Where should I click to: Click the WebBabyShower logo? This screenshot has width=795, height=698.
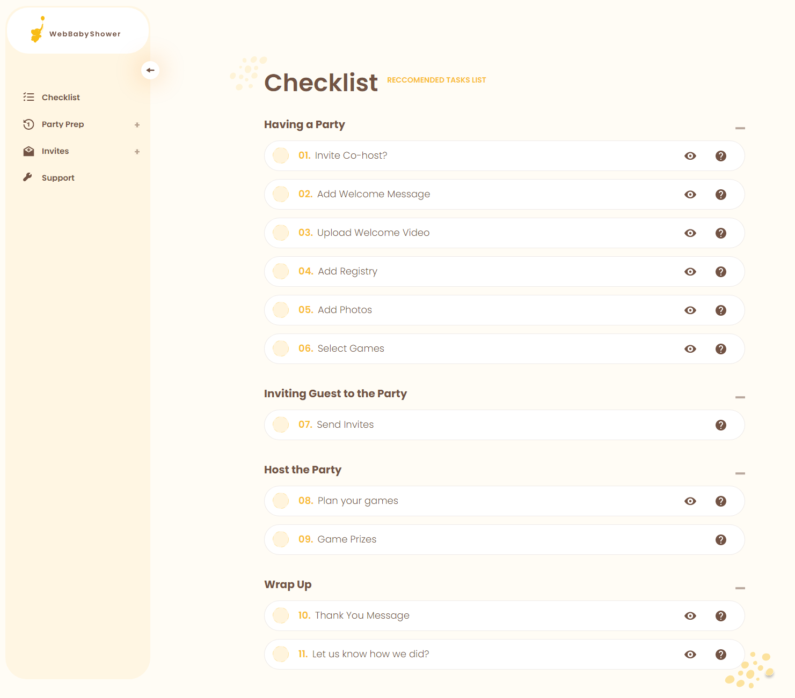click(x=75, y=30)
